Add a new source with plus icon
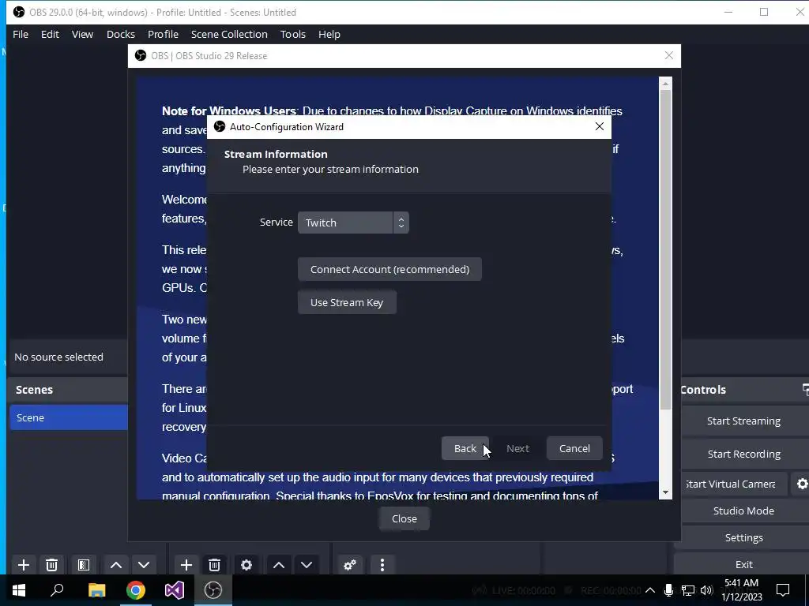This screenshot has width=809, height=606. pos(186,565)
